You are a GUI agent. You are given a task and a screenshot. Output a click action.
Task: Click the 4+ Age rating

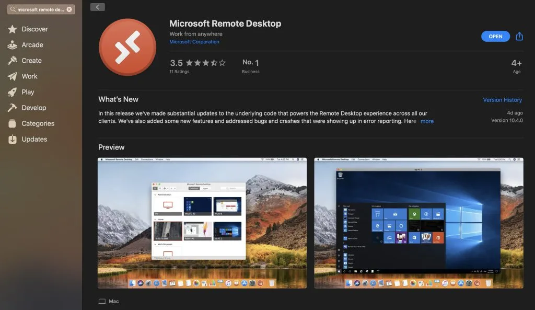(x=517, y=66)
